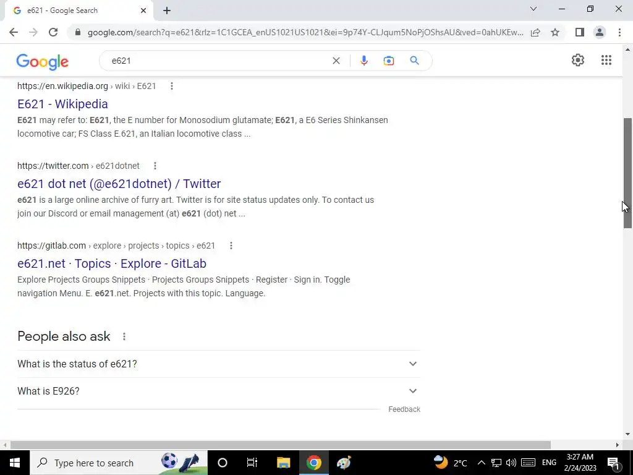Viewport: 633px width, 475px height.
Task: Open volume control tray icon
Action: click(511, 463)
